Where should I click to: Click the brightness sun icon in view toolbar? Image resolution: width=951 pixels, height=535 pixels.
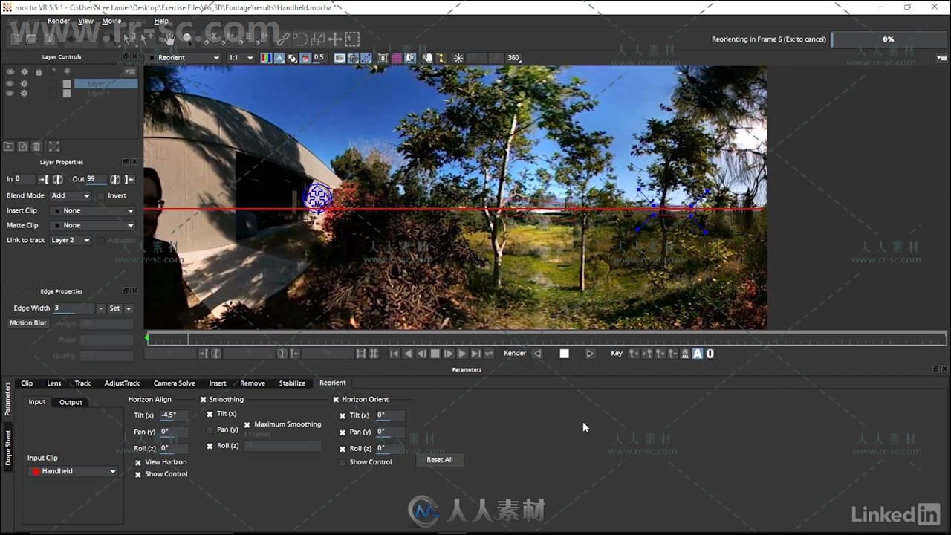click(458, 58)
